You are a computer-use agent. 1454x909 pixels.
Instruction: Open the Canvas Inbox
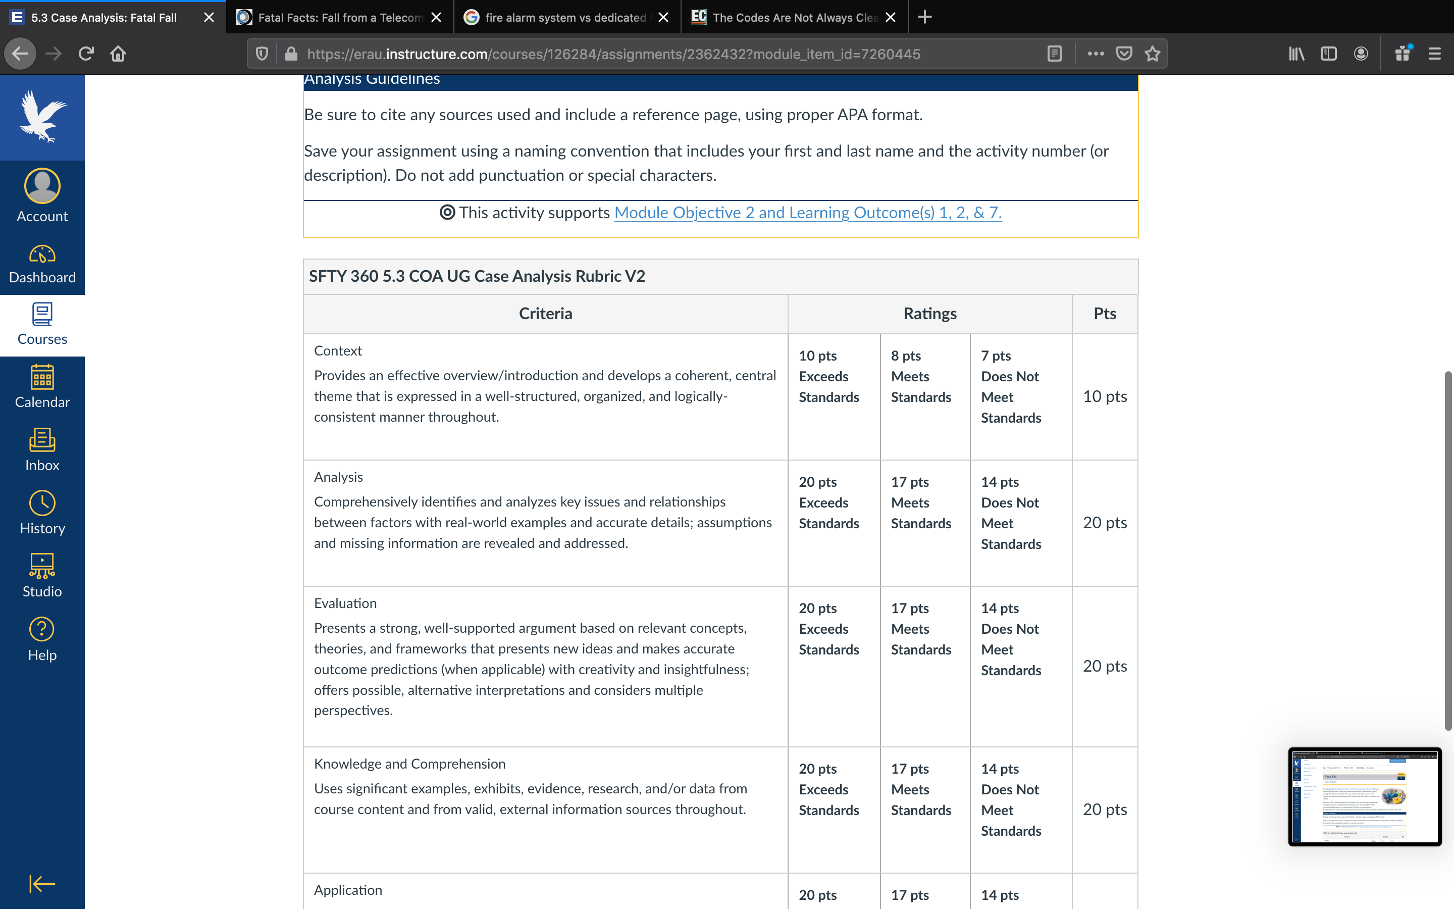(x=42, y=451)
